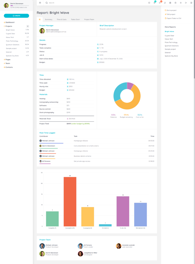Image resolution: width=195 pixels, height=264 pixels.
Task: Open the hamburger menu icon
Action: (x=40, y=3)
